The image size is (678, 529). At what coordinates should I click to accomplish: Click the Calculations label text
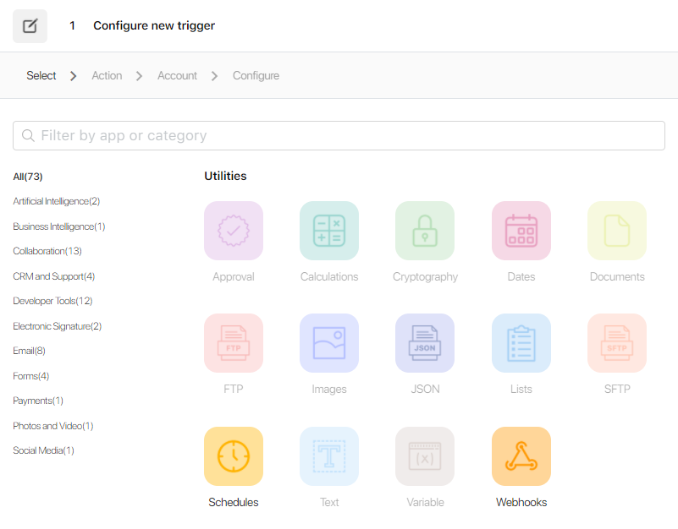pyautogui.click(x=329, y=277)
